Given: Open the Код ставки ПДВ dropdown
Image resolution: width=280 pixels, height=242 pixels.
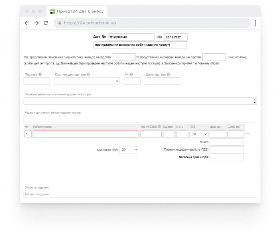Looking at the screenshot, I should tap(129, 149).
